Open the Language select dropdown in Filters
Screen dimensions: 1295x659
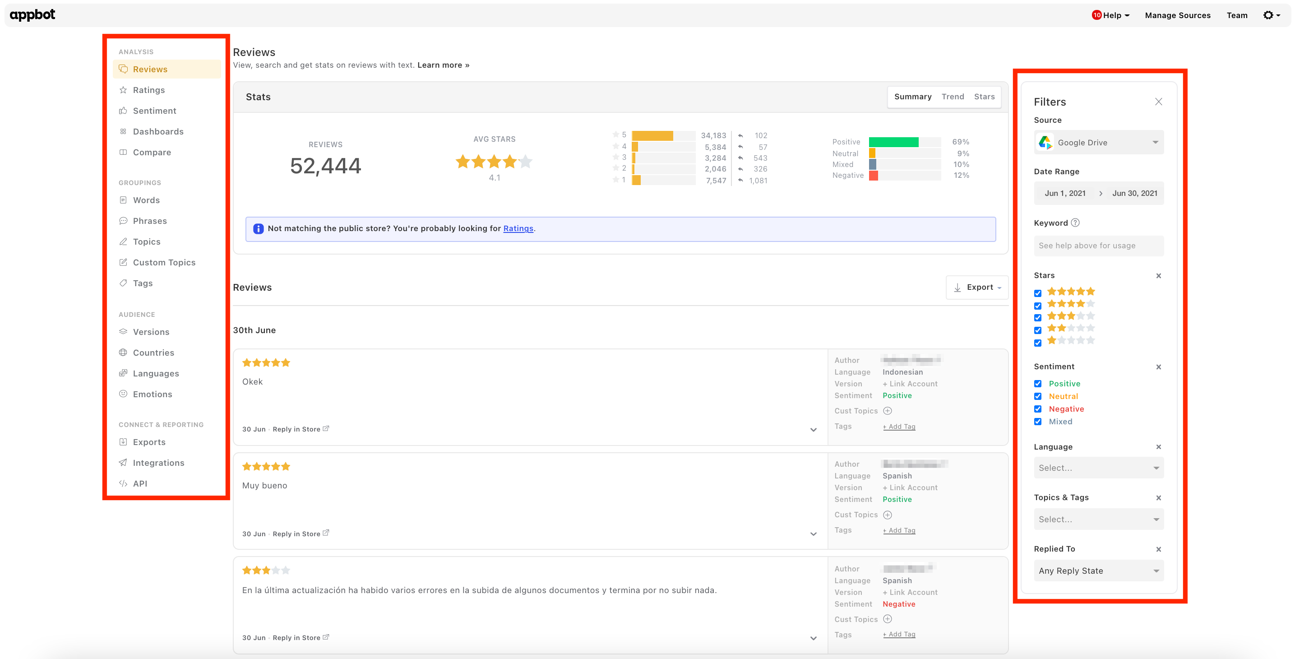coord(1098,467)
